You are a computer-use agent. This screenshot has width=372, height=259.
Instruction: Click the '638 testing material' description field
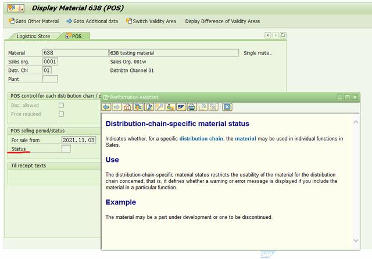click(x=174, y=53)
